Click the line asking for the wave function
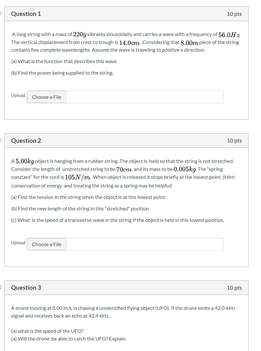Viewport: 261px width, 351px height. (x=64, y=61)
